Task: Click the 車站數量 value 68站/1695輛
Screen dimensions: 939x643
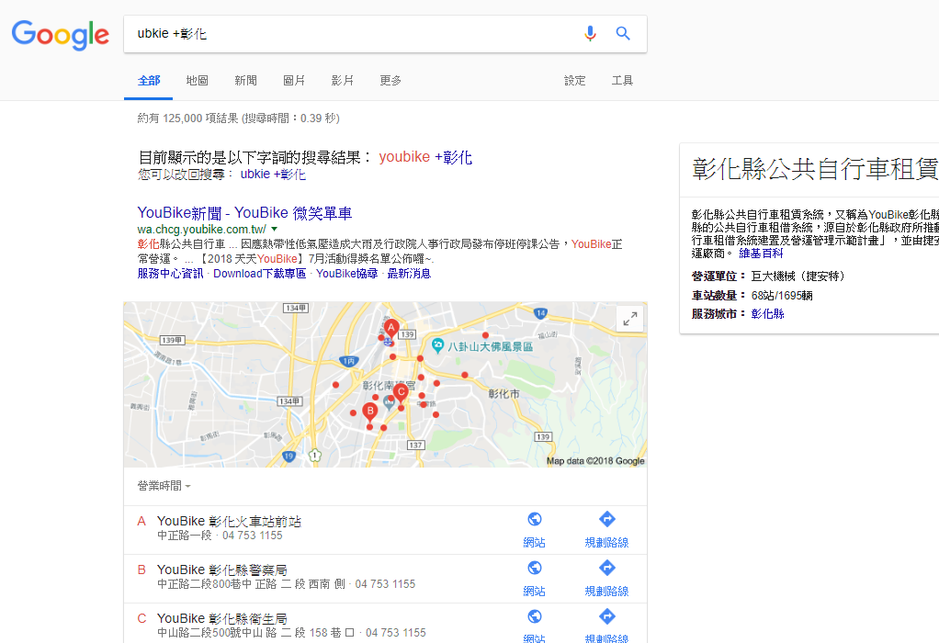Action: pos(782,296)
